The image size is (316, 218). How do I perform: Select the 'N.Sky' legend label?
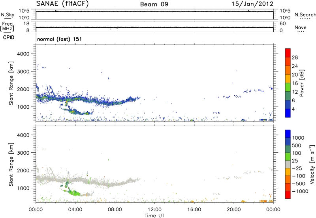(8, 15)
